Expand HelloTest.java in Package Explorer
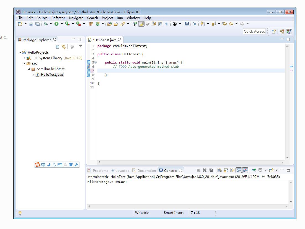The width and height of the screenshot is (305, 229). point(33,75)
